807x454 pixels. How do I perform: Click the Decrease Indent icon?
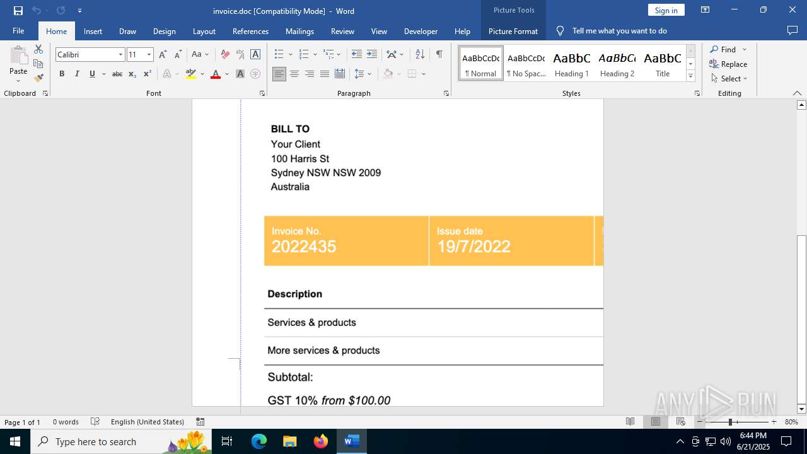357,54
